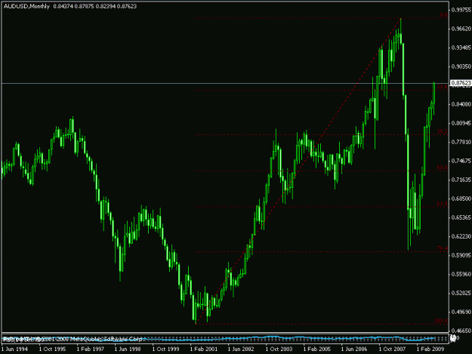This screenshot has width=472, height=354.
Task: Click the Fibonacci 23.6 level label
Action: coord(443,87)
